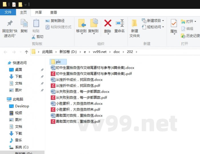Select file 小胜累积，大自信自然来.docx
The height and width of the screenshot is (154, 200).
pyautogui.click(x=77, y=104)
